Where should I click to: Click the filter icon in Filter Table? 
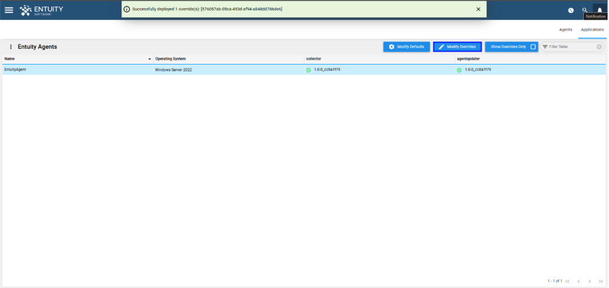tap(545, 47)
